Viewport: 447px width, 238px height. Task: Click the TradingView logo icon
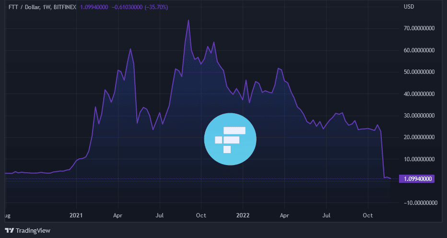click(9, 230)
